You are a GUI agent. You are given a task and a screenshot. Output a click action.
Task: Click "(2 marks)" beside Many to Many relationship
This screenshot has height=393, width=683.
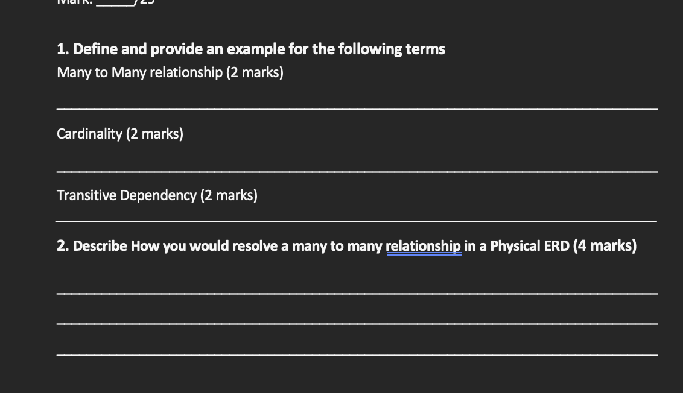point(255,72)
